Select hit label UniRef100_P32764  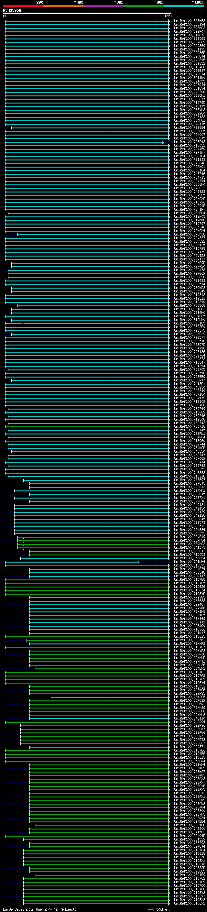coord(189,355)
